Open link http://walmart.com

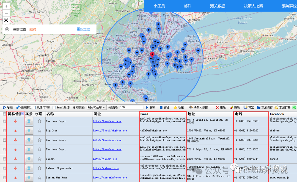point(106,168)
